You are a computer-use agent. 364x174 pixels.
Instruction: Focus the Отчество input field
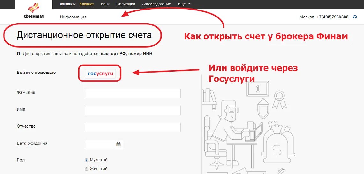click(x=133, y=128)
